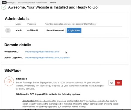Go to Manager in the breadcrumb
131x110 pixels.
pyautogui.click(x=11, y=2)
